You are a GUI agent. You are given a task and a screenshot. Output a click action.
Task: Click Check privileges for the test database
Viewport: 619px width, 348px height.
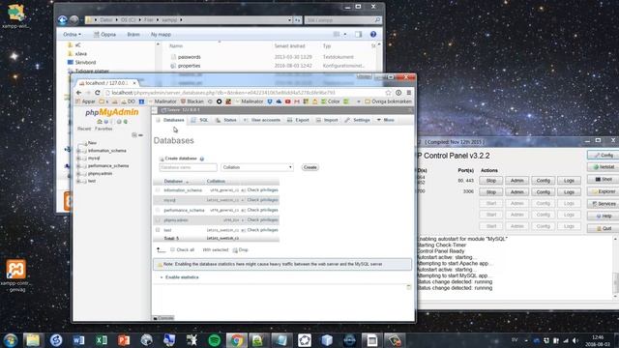tap(262, 230)
